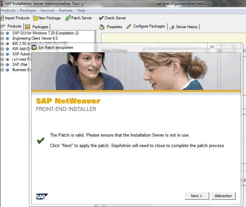Click New Package in the toolbar
The width and height of the screenshot is (246, 207).
pyautogui.click(x=47, y=18)
